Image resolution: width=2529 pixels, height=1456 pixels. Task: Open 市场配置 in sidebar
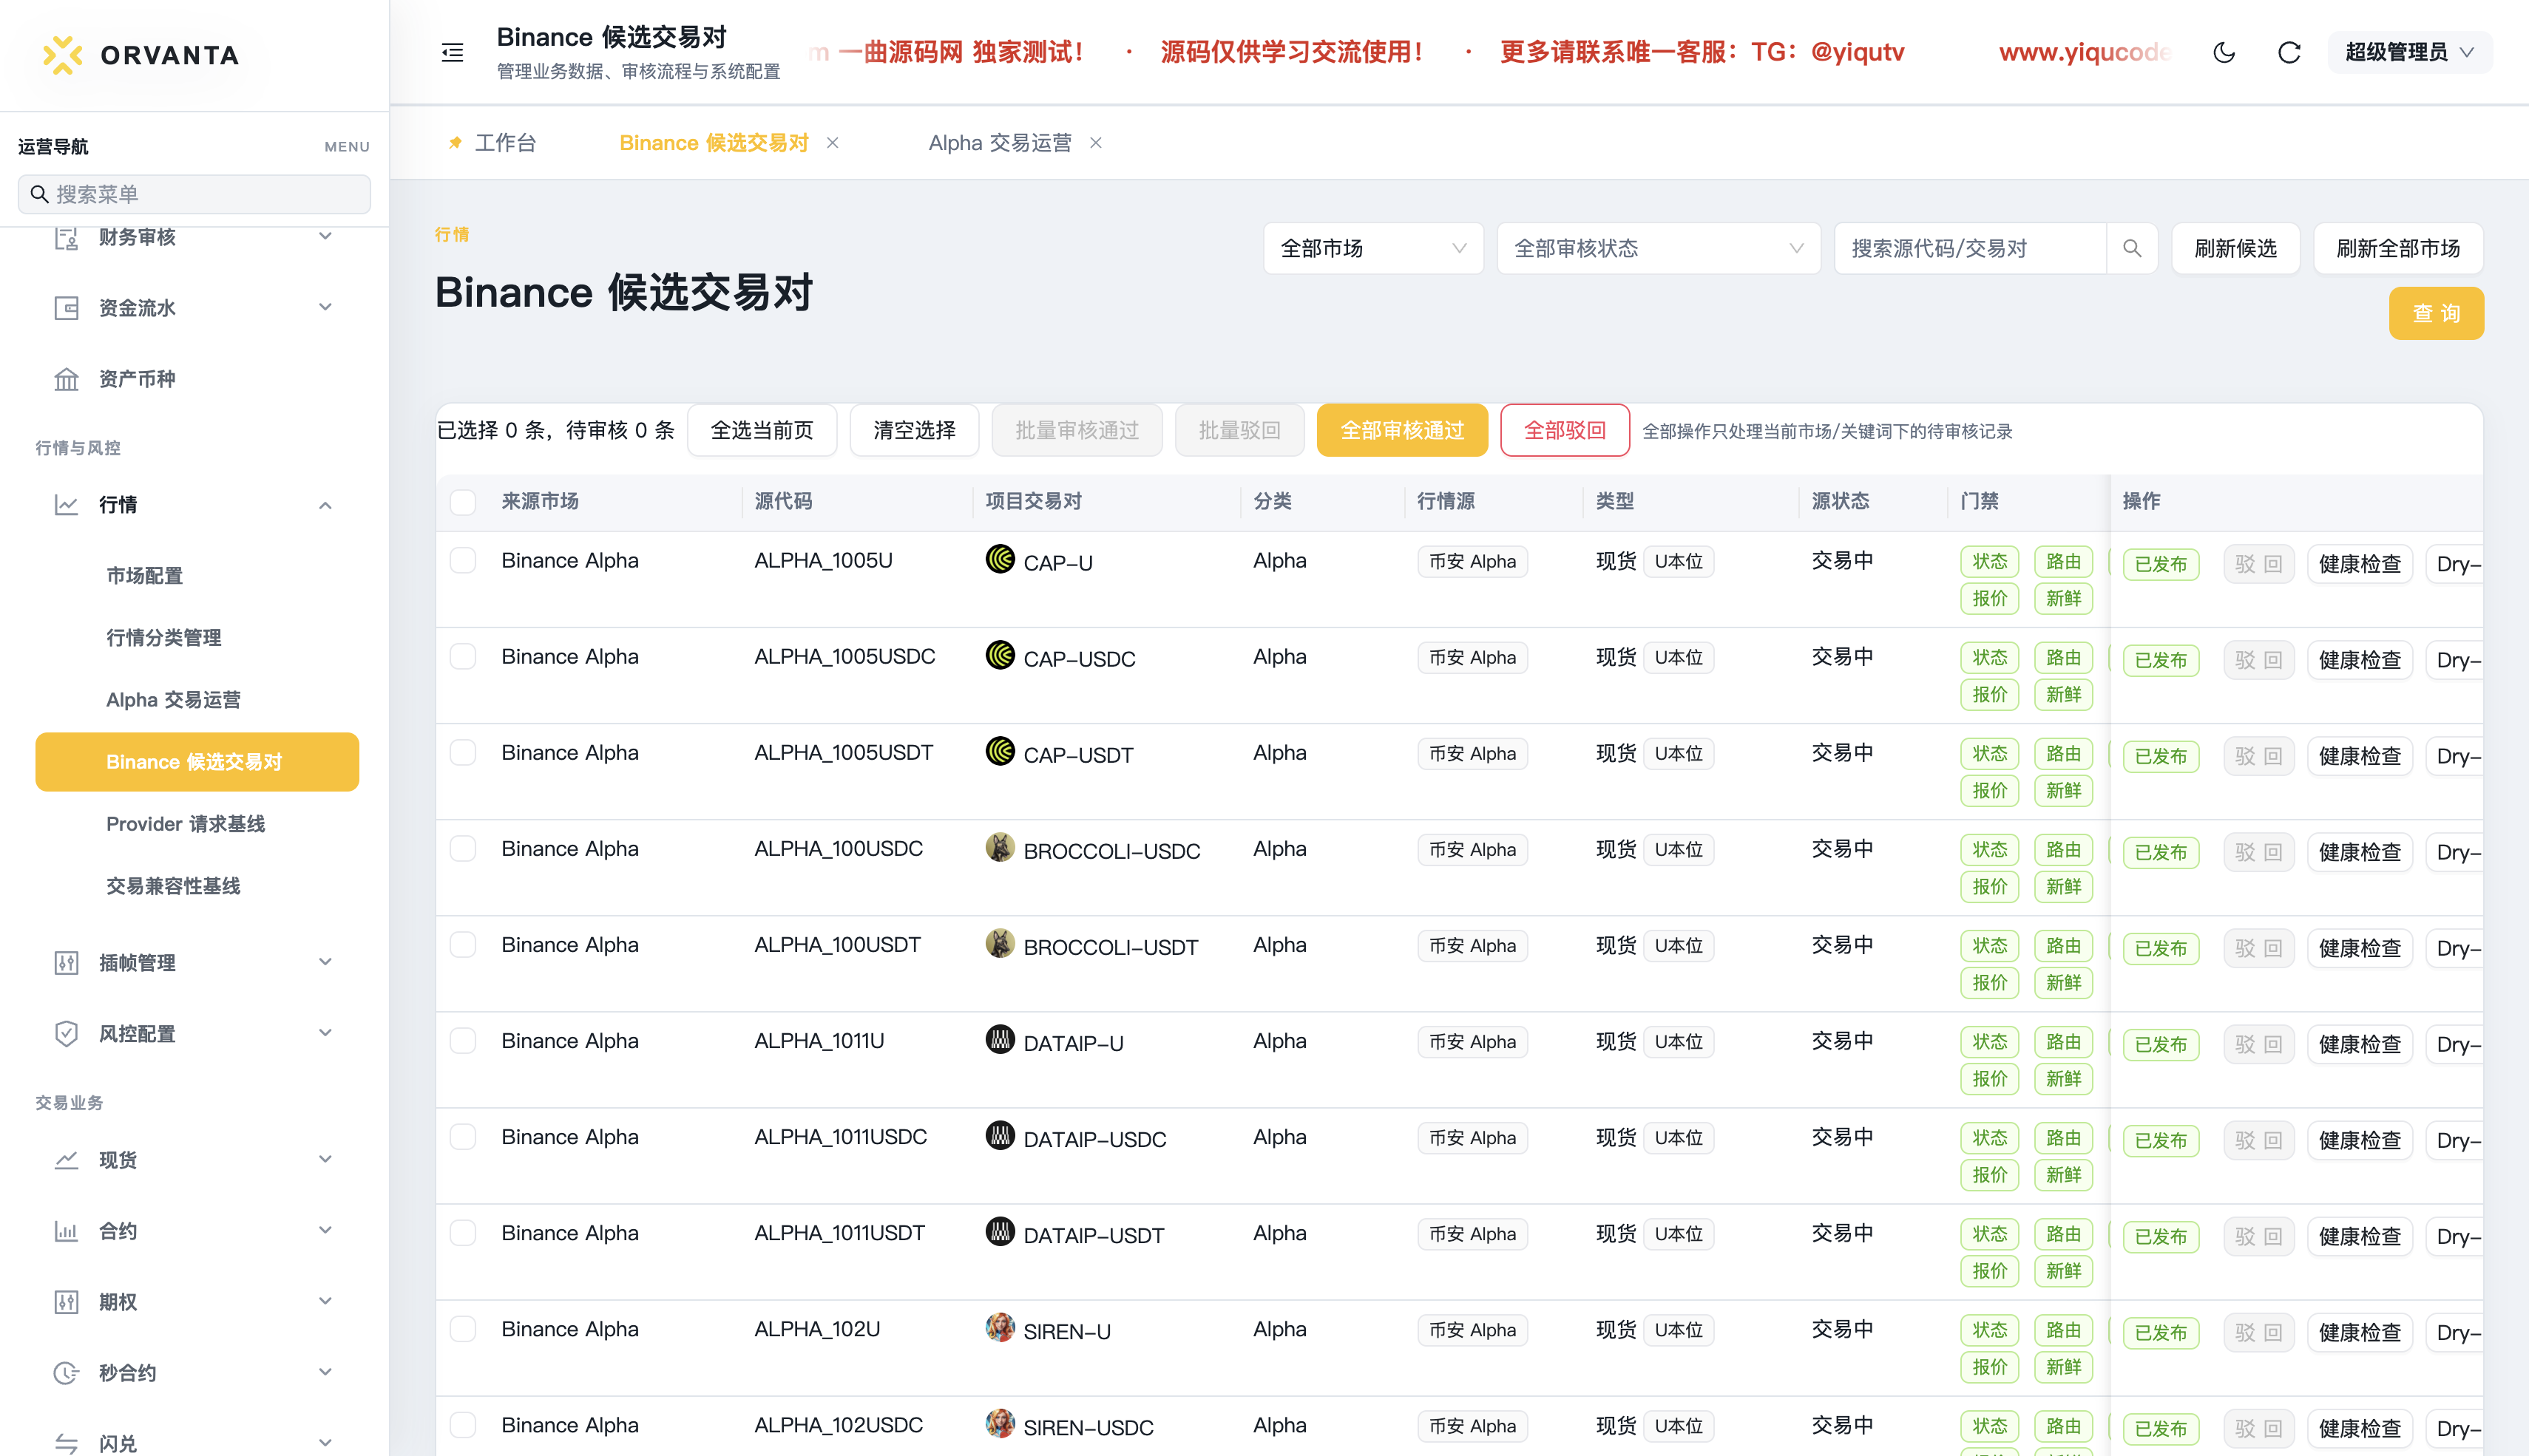pyautogui.click(x=144, y=576)
